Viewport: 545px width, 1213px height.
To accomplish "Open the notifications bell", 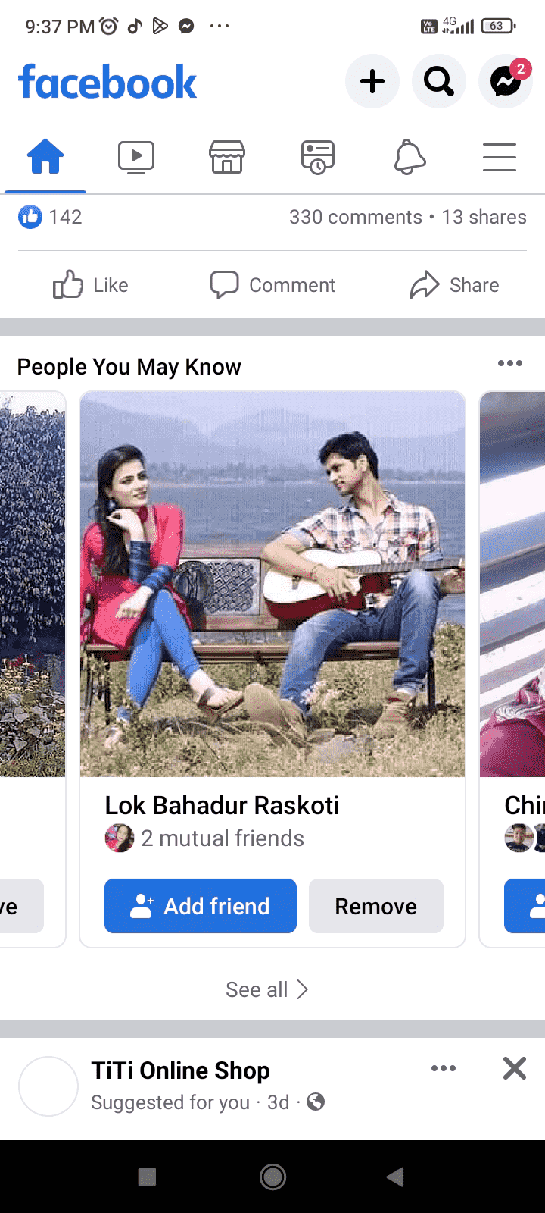I will 410,158.
